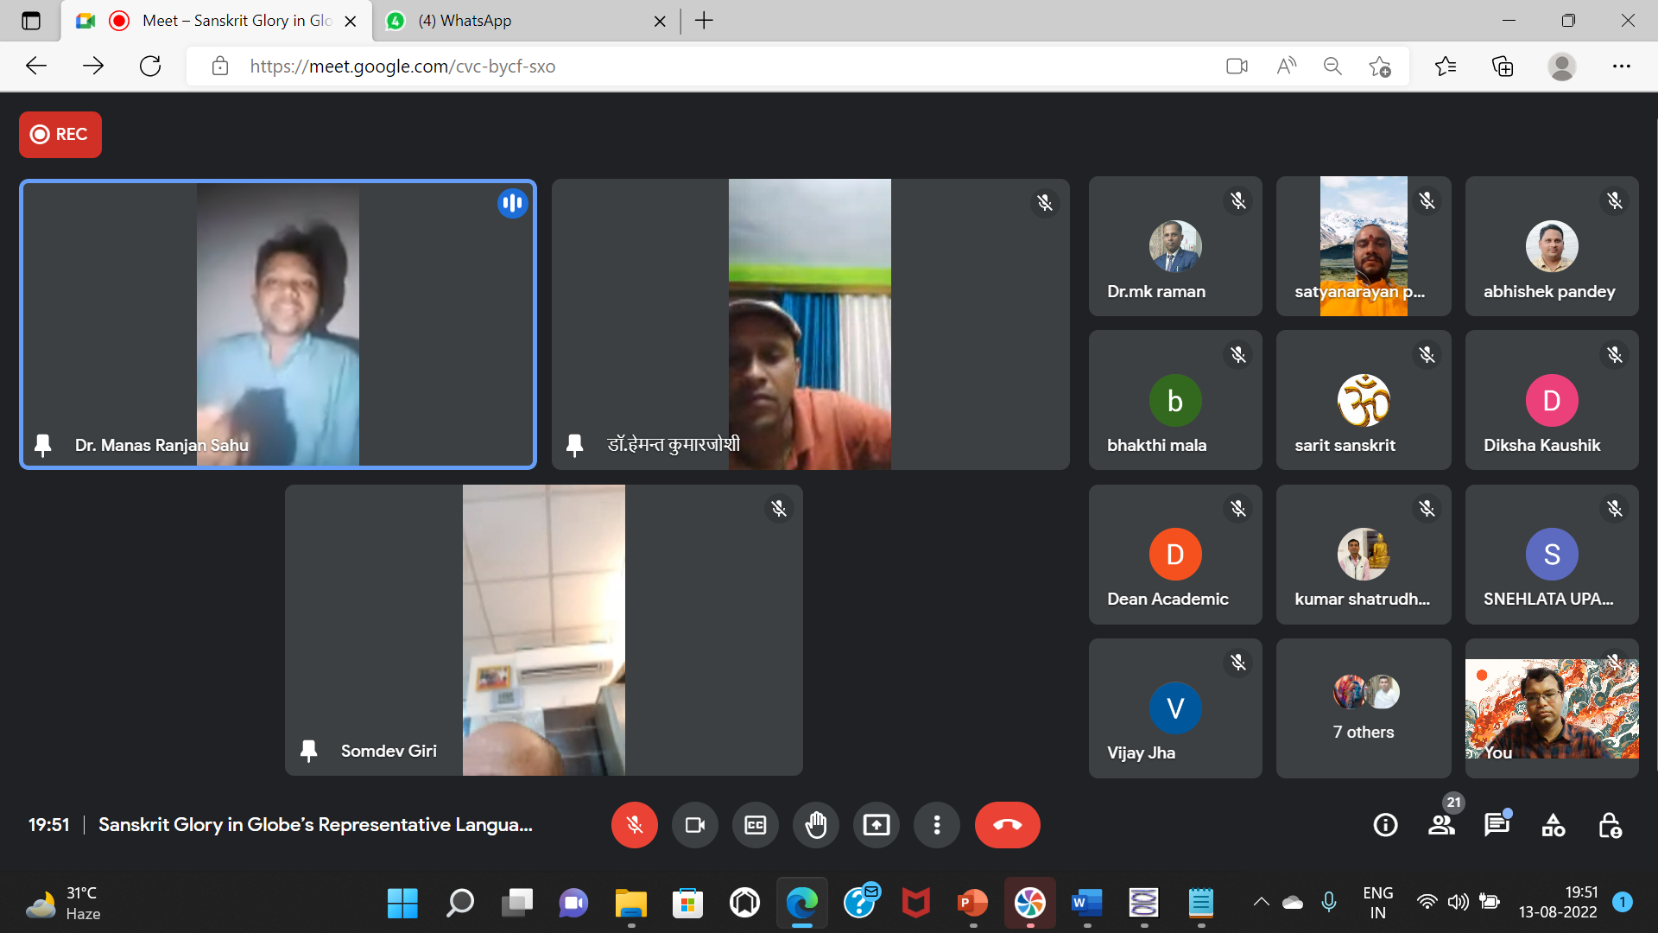Open meeting details info icon
The height and width of the screenshot is (933, 1658).
pyautogui.click(x=1385, y=825)
